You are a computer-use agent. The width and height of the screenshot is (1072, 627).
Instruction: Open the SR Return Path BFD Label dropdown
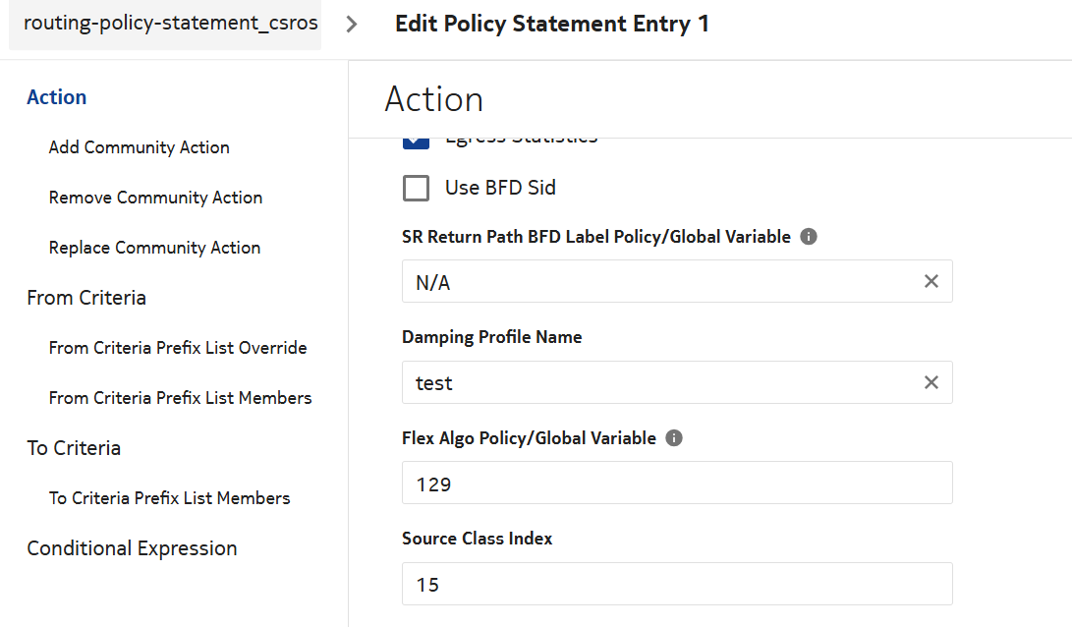(x=658, y=282)
